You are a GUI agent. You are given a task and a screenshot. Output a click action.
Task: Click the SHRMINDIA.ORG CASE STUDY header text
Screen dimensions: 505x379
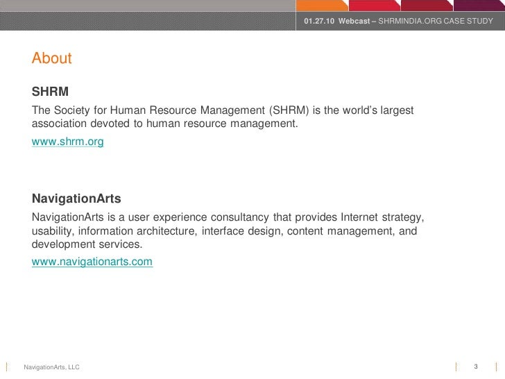pyautogui.click(x=436, y=21)
